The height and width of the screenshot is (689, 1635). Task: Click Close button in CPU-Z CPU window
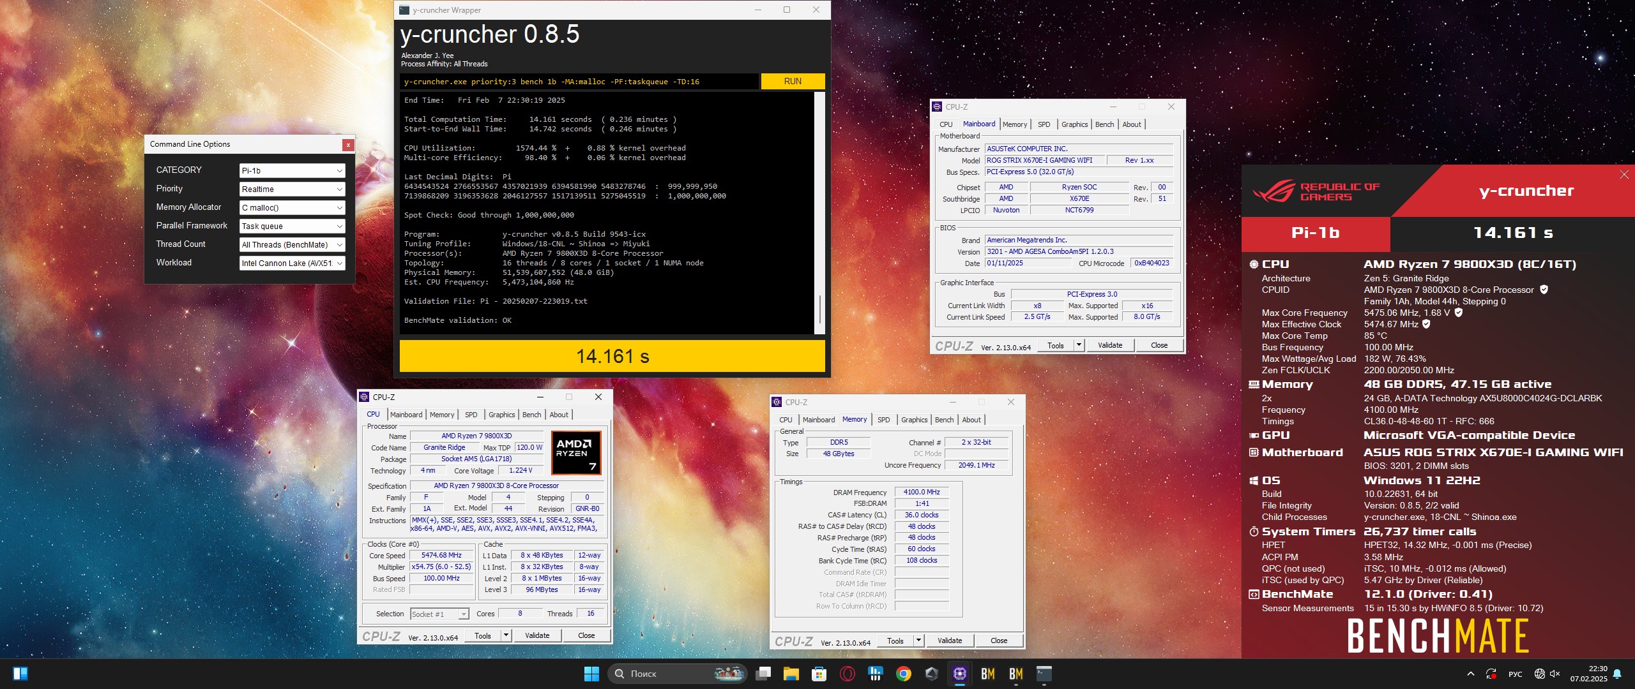[586, 635]
